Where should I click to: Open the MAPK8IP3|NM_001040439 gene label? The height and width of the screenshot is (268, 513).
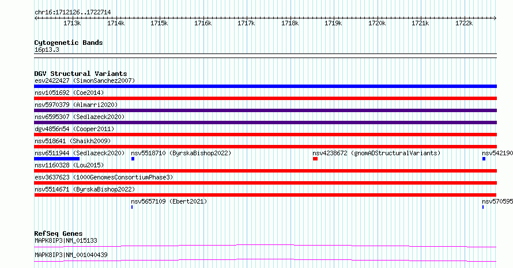(x=71, y=255)
